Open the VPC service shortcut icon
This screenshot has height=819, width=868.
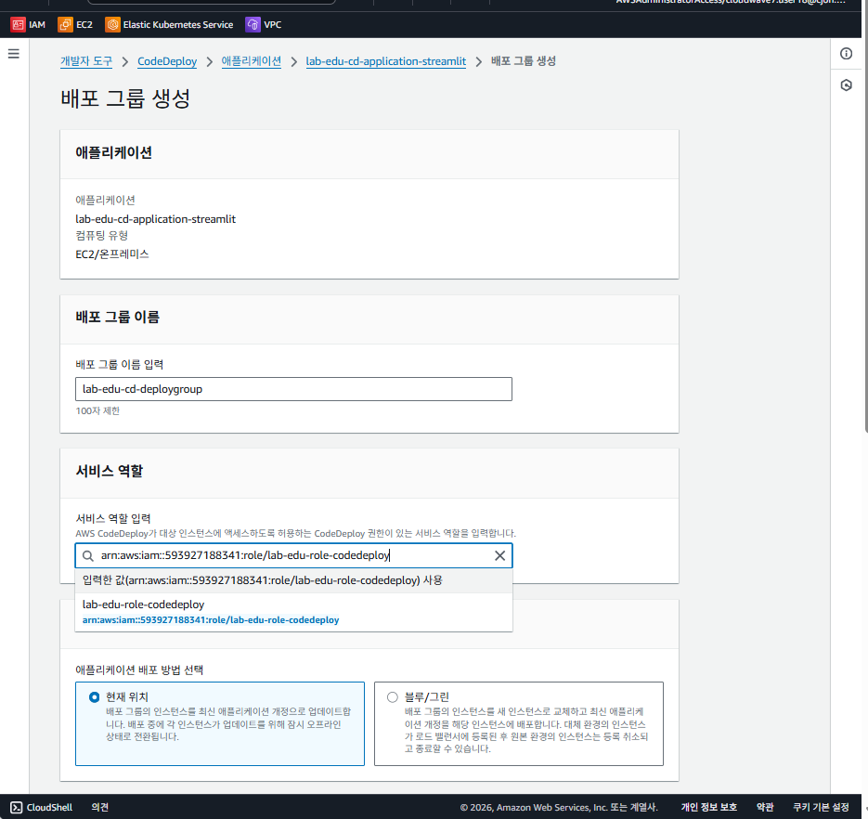253,24
